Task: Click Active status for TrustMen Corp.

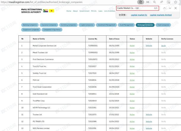Action: (132, 101)
